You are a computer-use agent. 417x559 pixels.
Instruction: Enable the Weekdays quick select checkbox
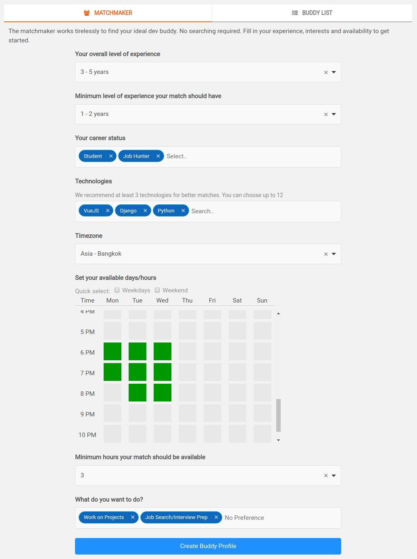point(117,290)
